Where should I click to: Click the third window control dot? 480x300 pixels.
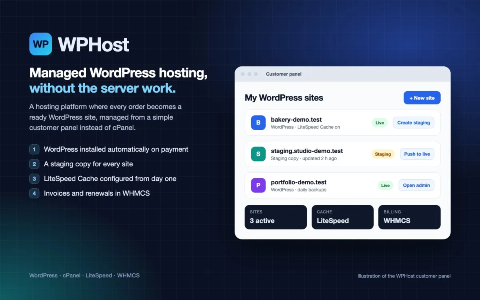coord(256,74)
